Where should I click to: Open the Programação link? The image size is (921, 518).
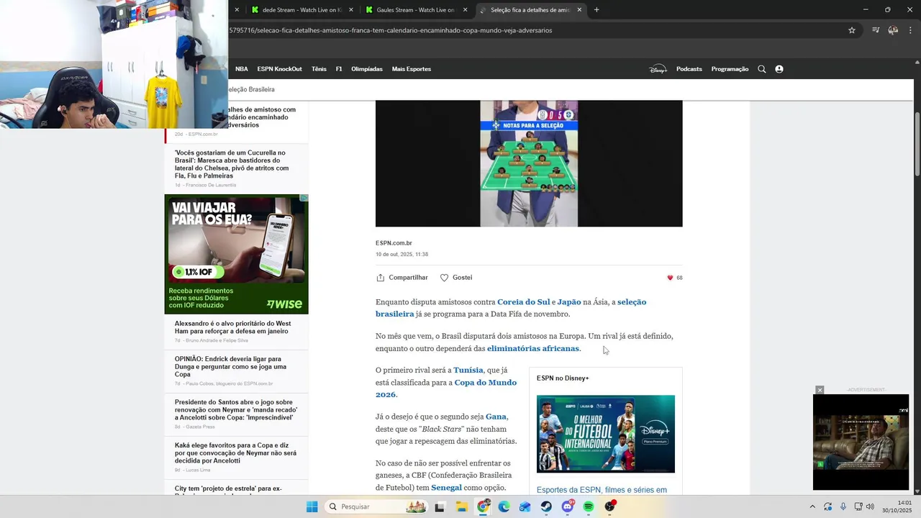tap(730, 69)
